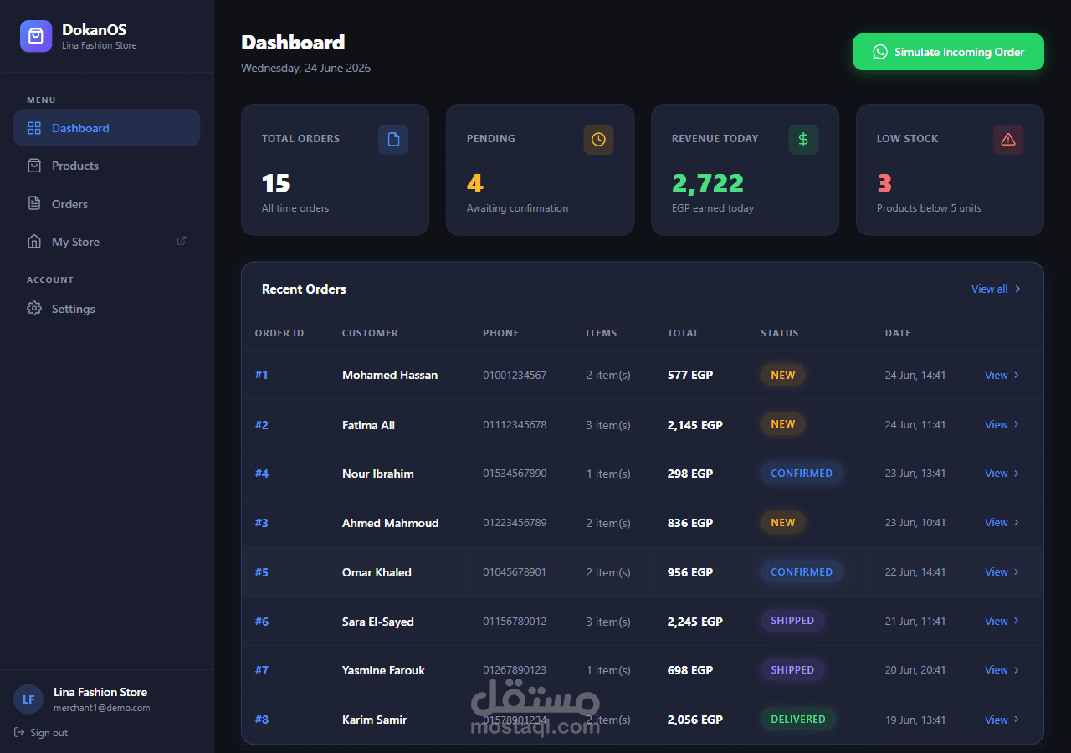Click View chevron in Karim Samir row
This screenshot has height=753, width=1071.
click(x=1017, y=720)
